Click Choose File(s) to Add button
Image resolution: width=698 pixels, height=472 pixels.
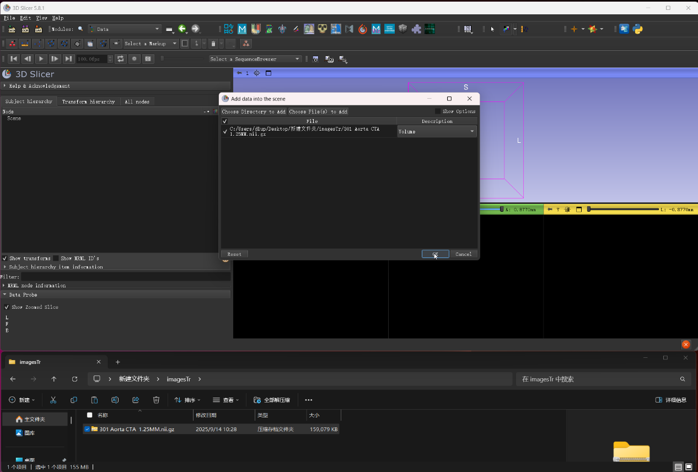[x=318, y=111]
